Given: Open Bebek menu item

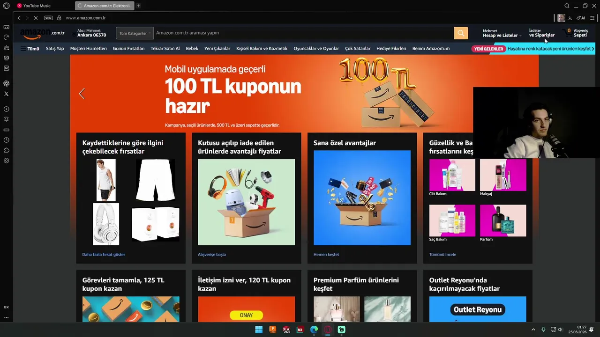Looking at the screenshot, I should (x=192, y=49).
